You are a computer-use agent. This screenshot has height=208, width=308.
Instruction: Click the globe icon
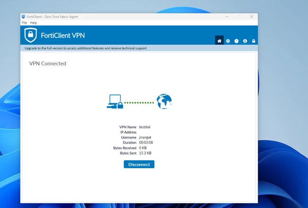164,101
